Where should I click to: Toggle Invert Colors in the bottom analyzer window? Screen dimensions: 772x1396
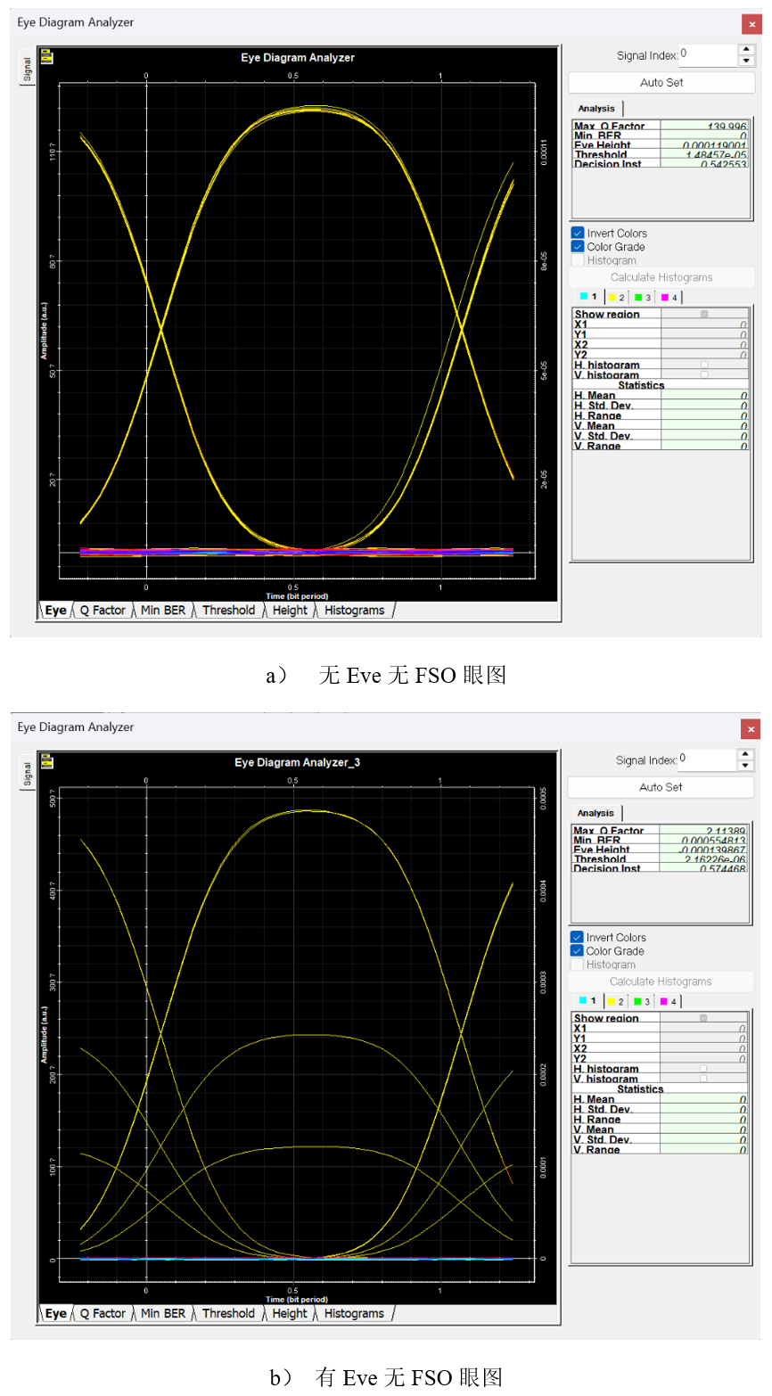point(578,938)
